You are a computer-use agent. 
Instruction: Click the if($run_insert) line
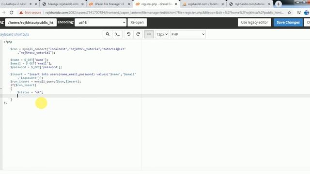coord(23,85)
